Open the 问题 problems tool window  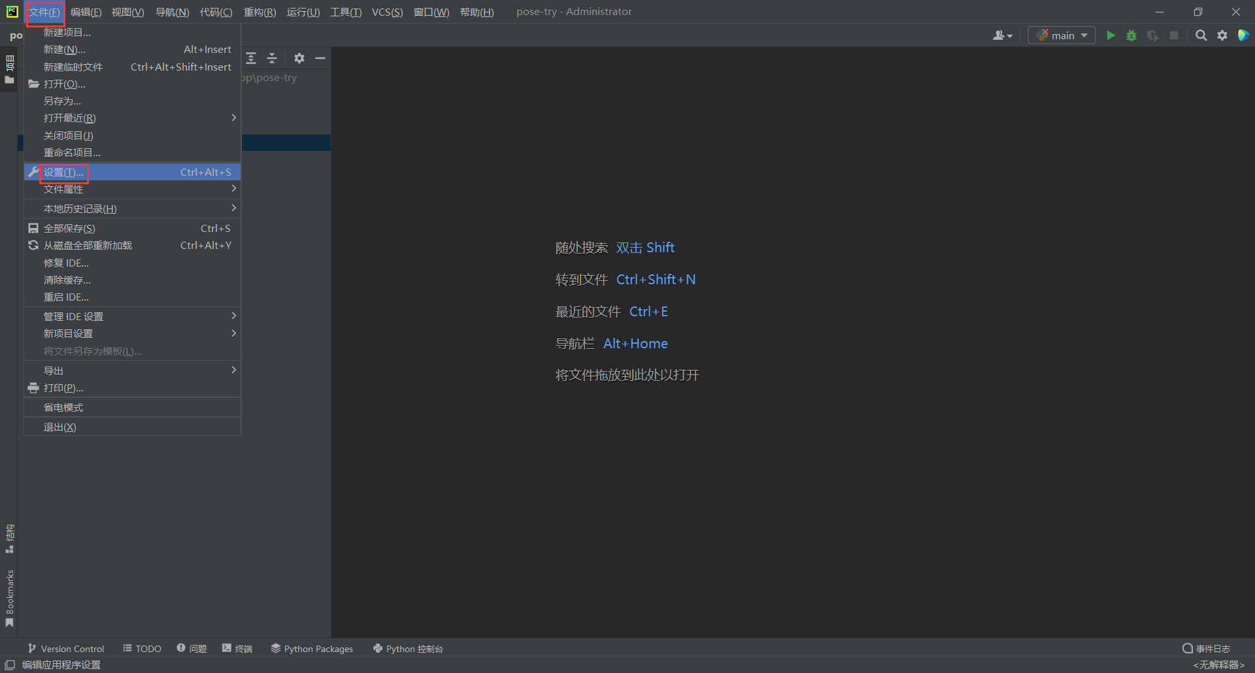pos(192,648)
